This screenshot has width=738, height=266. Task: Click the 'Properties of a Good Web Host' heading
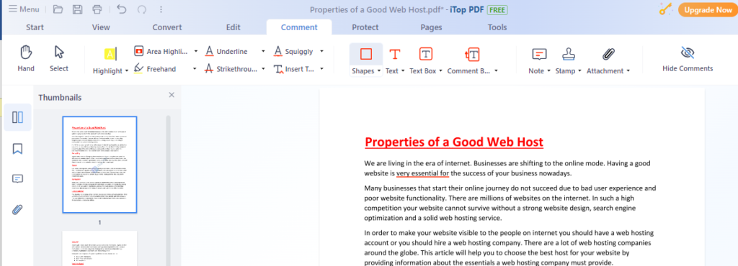pos(454,142)
